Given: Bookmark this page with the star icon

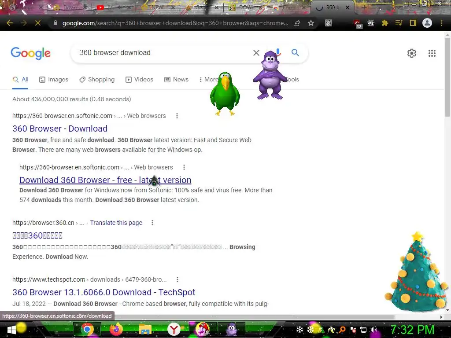Looking at the screenshot, I should [311, 23].
